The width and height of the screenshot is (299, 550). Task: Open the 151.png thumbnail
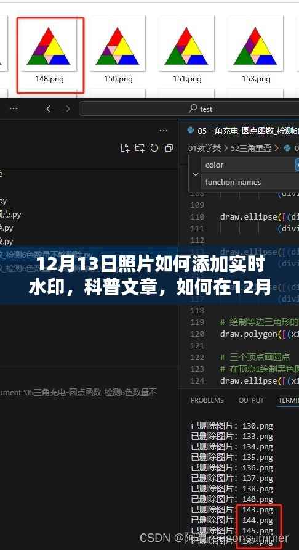[186, 46]
